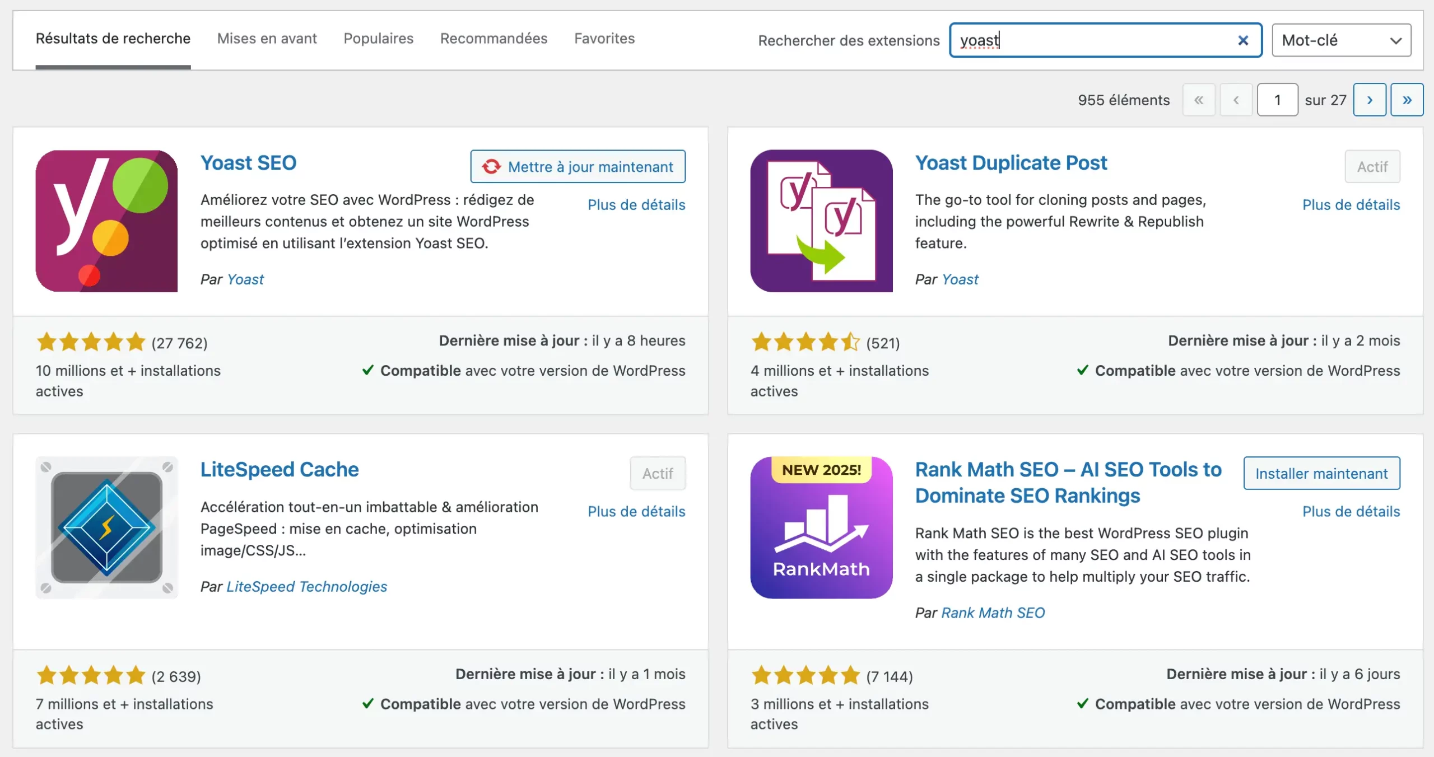This screenshot has width=1434, height=757.
Task: Open the Recommandées tab
Action: point(493,38)
